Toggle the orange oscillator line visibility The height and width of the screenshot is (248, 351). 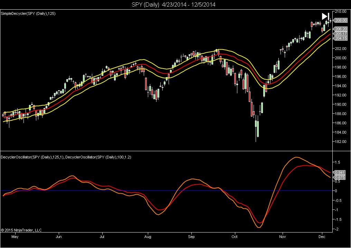pos(296,157)
